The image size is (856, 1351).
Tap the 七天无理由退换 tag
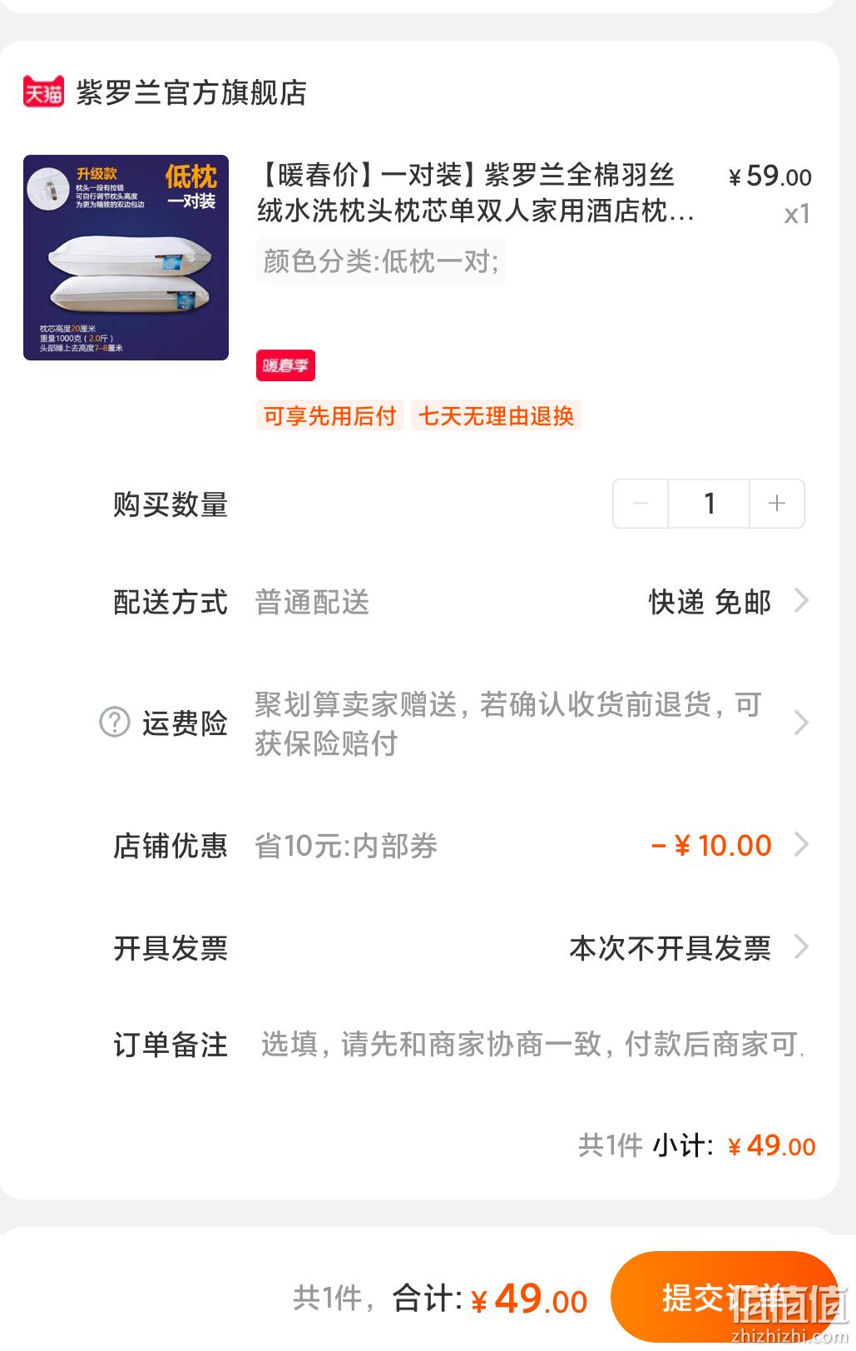coord(496,415)
